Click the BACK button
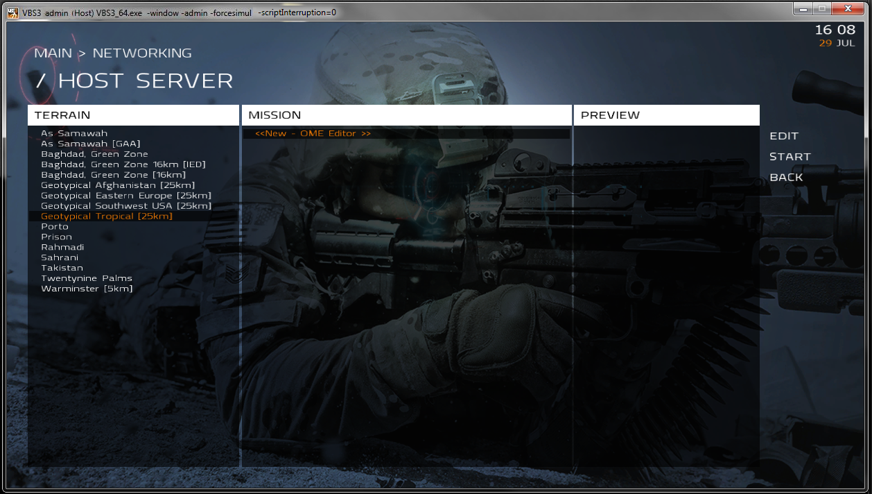 tap(786, 178)
